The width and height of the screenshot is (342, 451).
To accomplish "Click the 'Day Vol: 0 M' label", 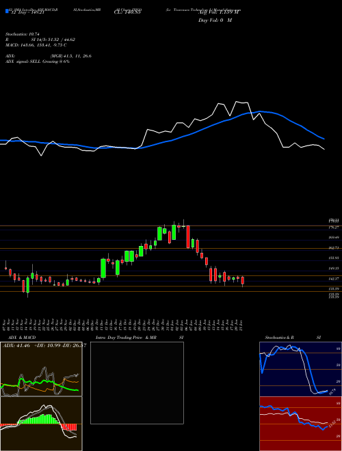I will click(215, 20).
